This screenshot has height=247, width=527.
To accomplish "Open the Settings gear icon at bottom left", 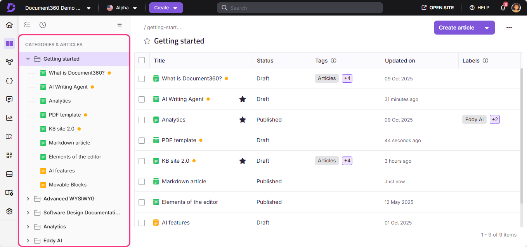I will [9, 211].
